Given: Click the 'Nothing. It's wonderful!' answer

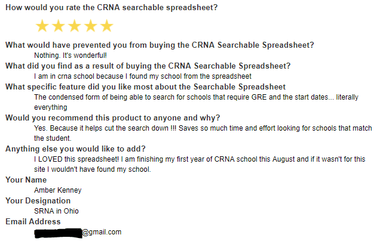Looking at the screenshot, I should [x=71, y=55].
